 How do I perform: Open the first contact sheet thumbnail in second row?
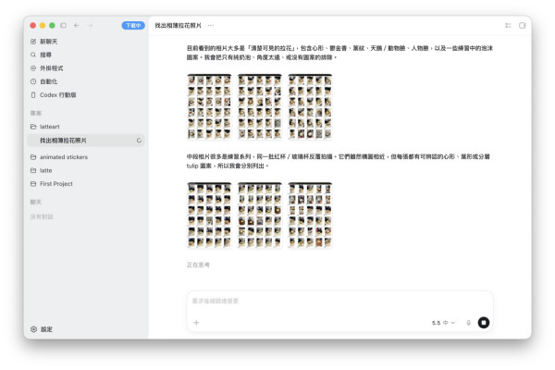tap(209, 215)
